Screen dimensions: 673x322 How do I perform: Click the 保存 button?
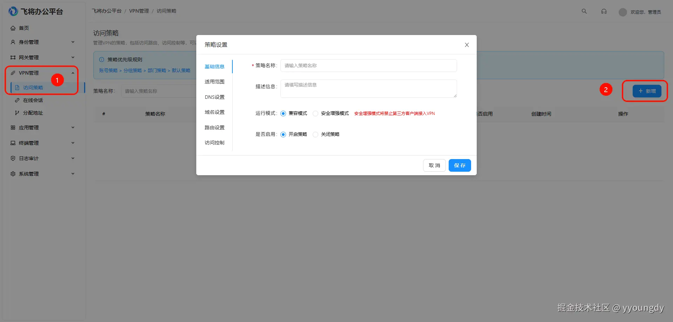coord(460,165)
